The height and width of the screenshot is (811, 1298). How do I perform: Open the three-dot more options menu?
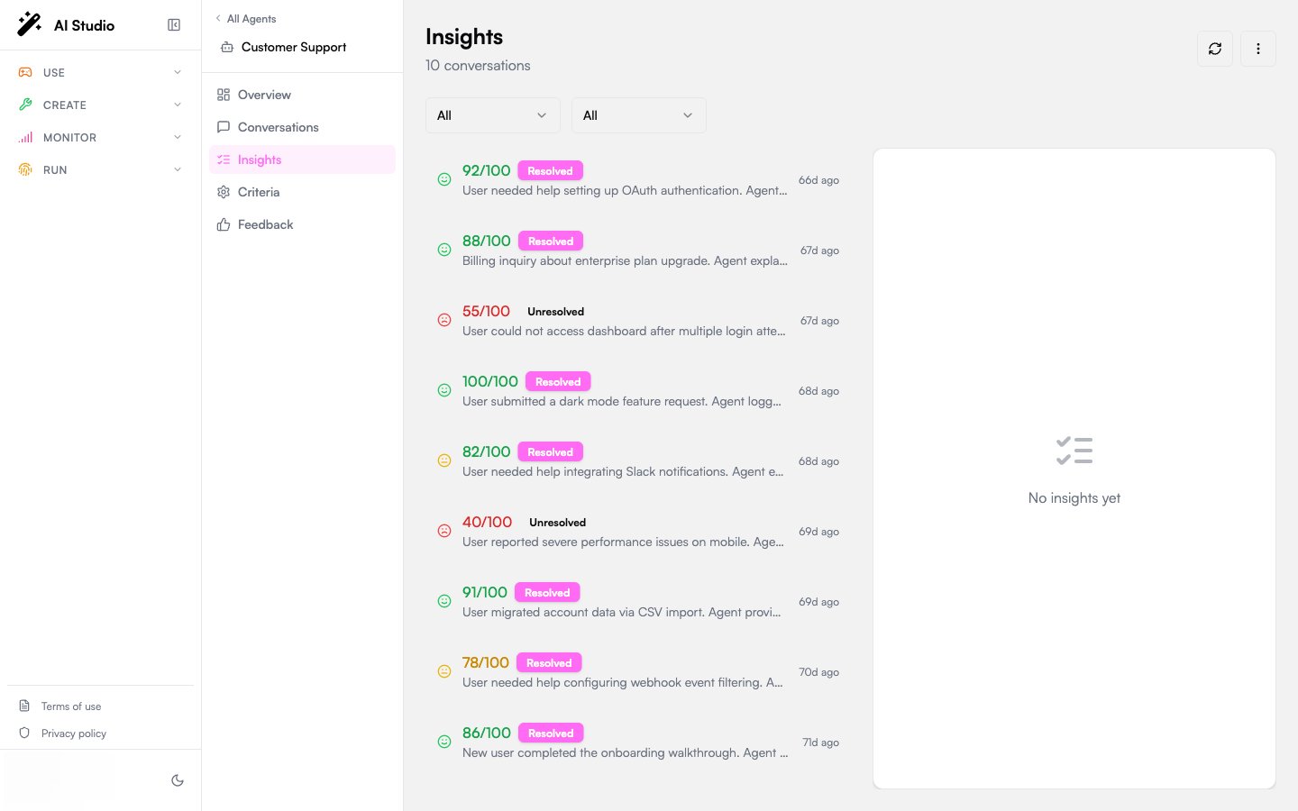click(x=1258, y=49)
